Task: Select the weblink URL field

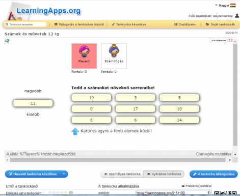Action: [172, 193]
